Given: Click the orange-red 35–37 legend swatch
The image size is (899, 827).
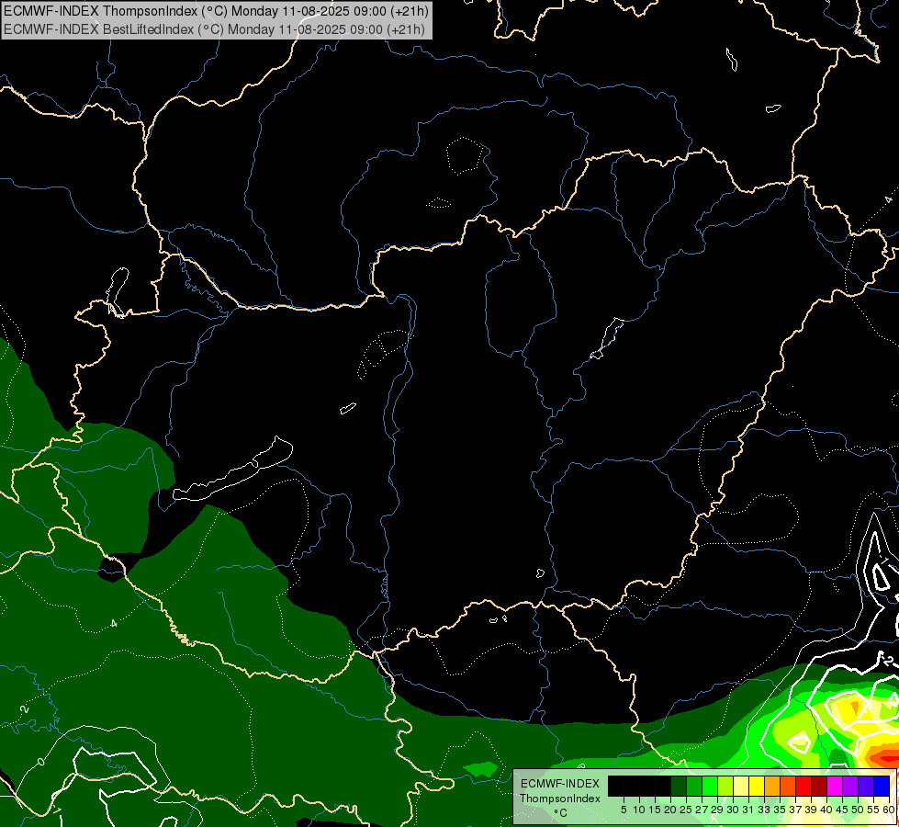Looking at the screenshot, I should (788, 787).
